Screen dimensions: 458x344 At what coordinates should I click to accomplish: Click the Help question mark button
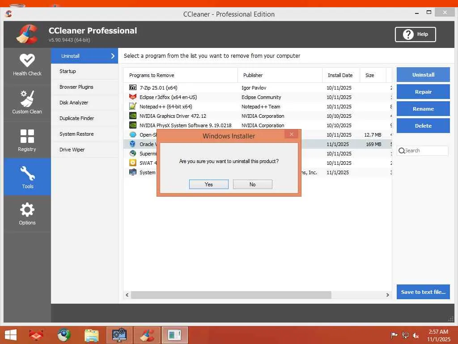(x=415, y=34)
